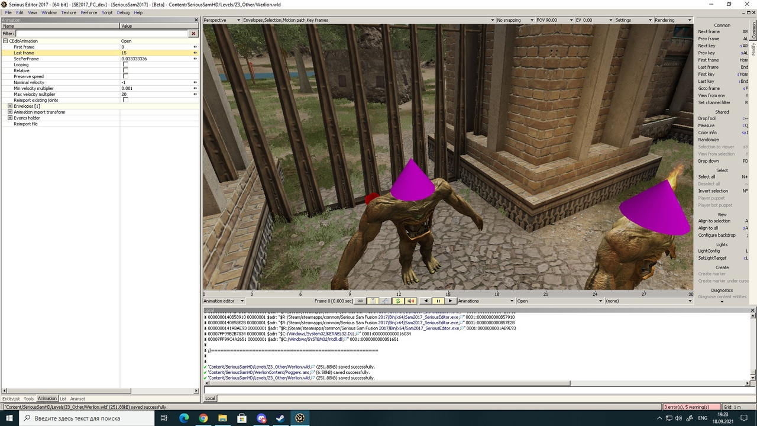Image resolution: width=757 pixels, height=426 pixels.
Task: Click spinner arrows for Min velocity multiplier
Action: 195,88
